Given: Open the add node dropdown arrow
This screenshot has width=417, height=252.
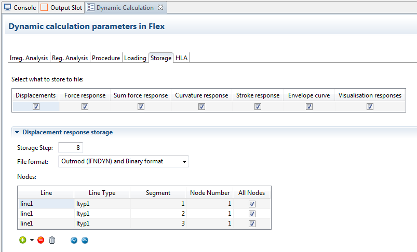Looking at the screenshot, I should point(32,240).
